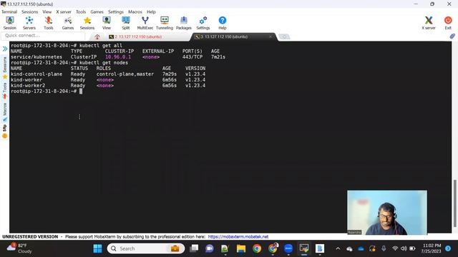Open the Macros menu in menu bar
This screenshot has width=458, height=257.
click(x=135, y=11)
